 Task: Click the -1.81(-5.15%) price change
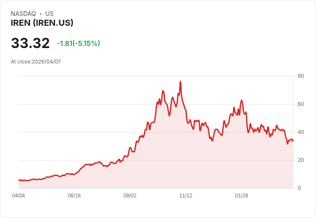(x=79, y=43)
